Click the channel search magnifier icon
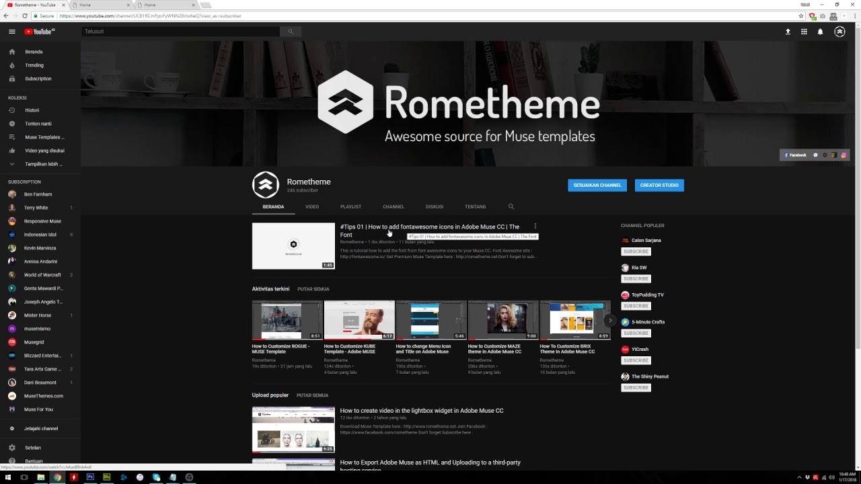The height and width of the screenshot is (484, 861). point(511,207)
